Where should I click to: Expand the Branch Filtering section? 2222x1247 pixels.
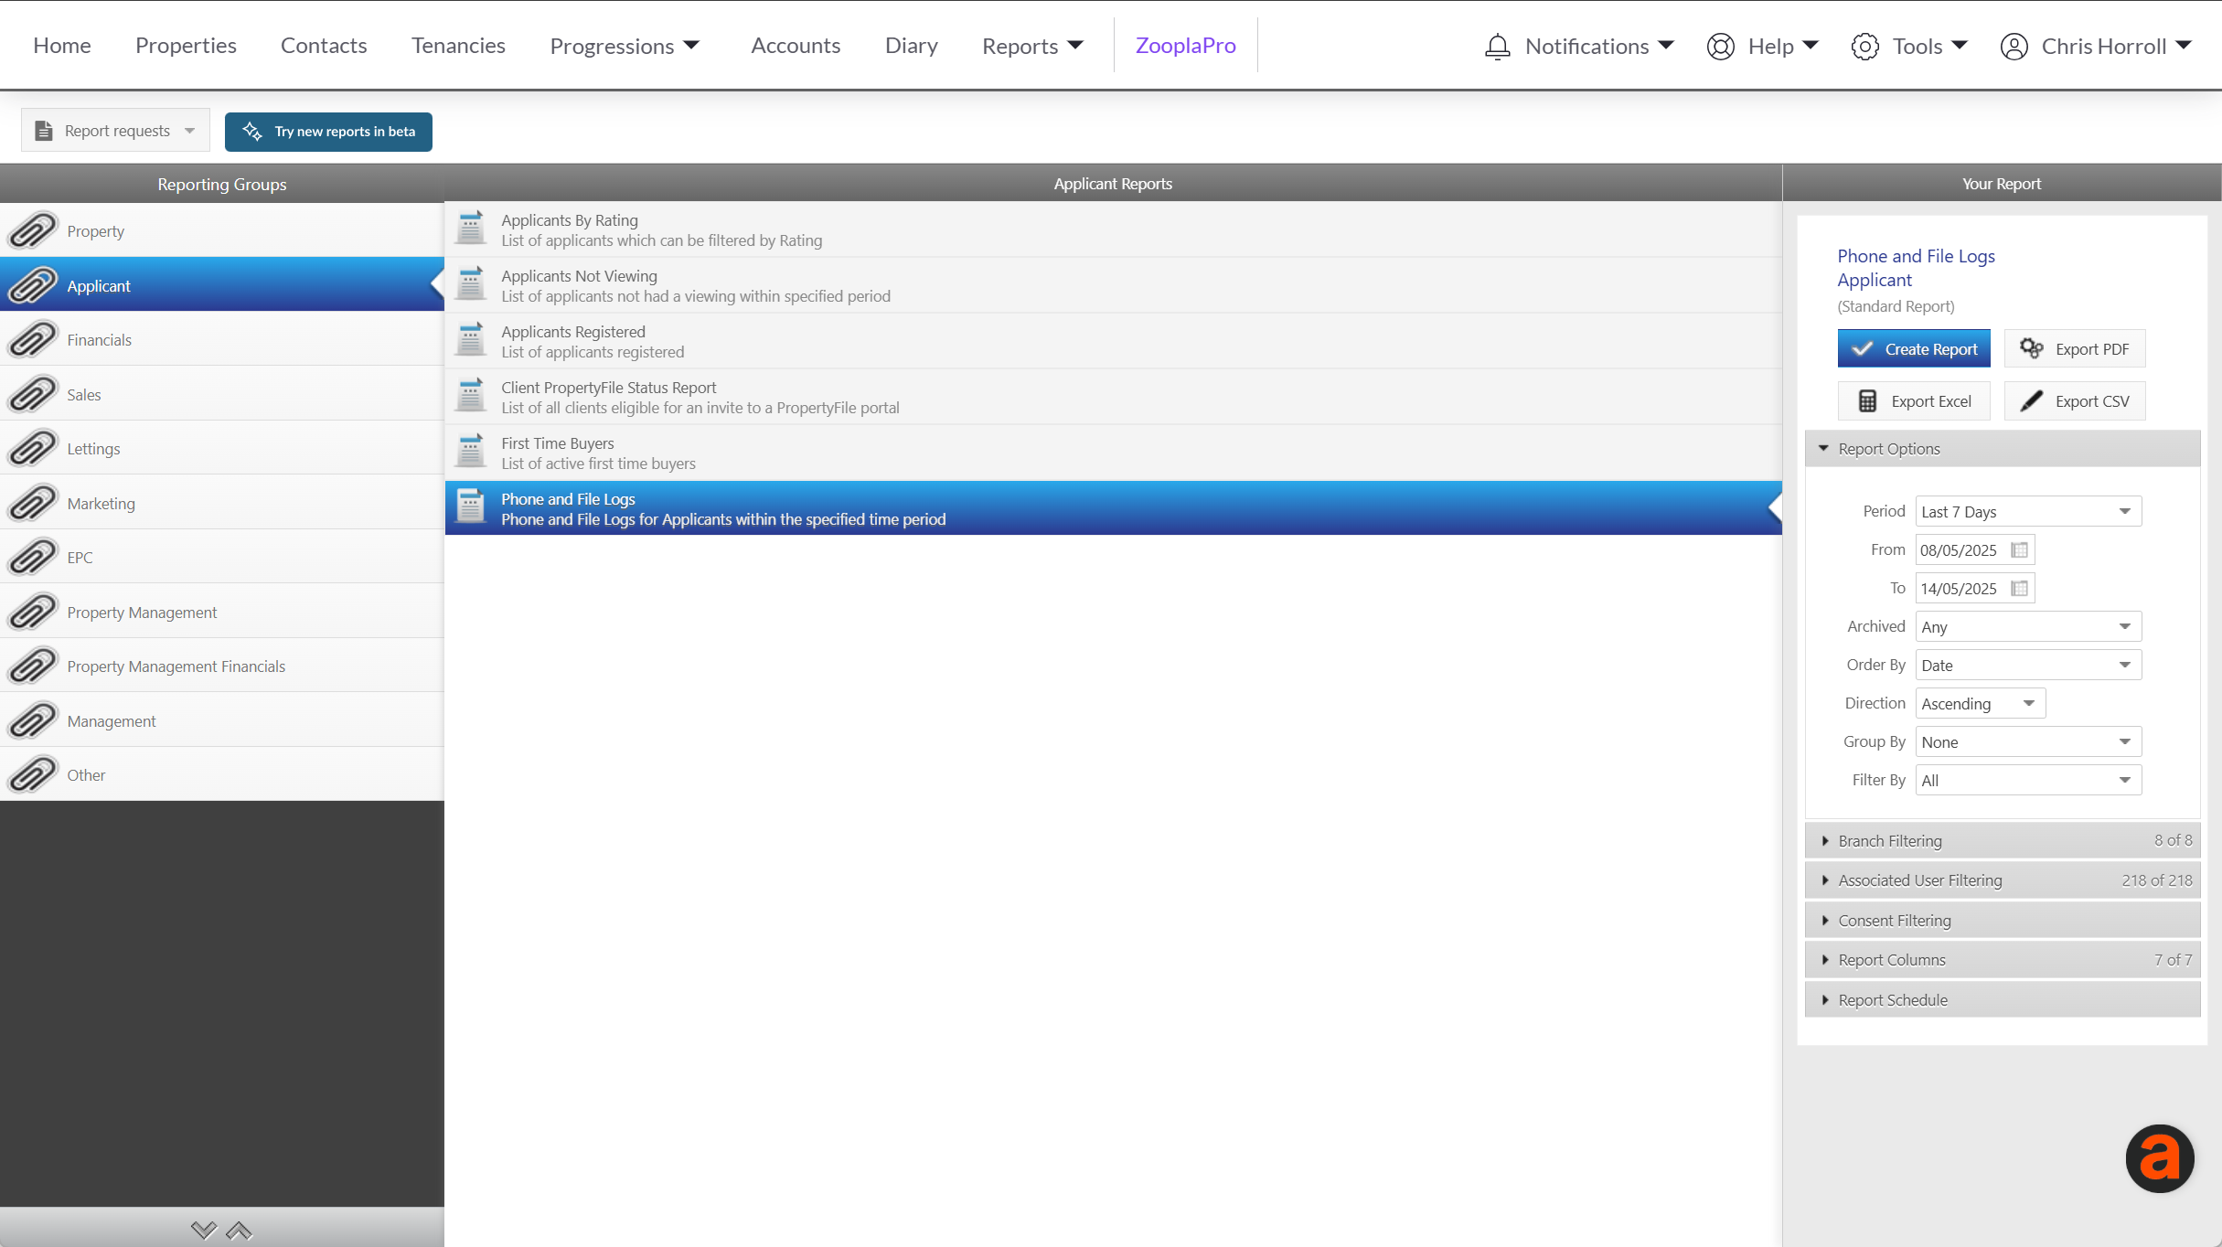(2002, 840)
